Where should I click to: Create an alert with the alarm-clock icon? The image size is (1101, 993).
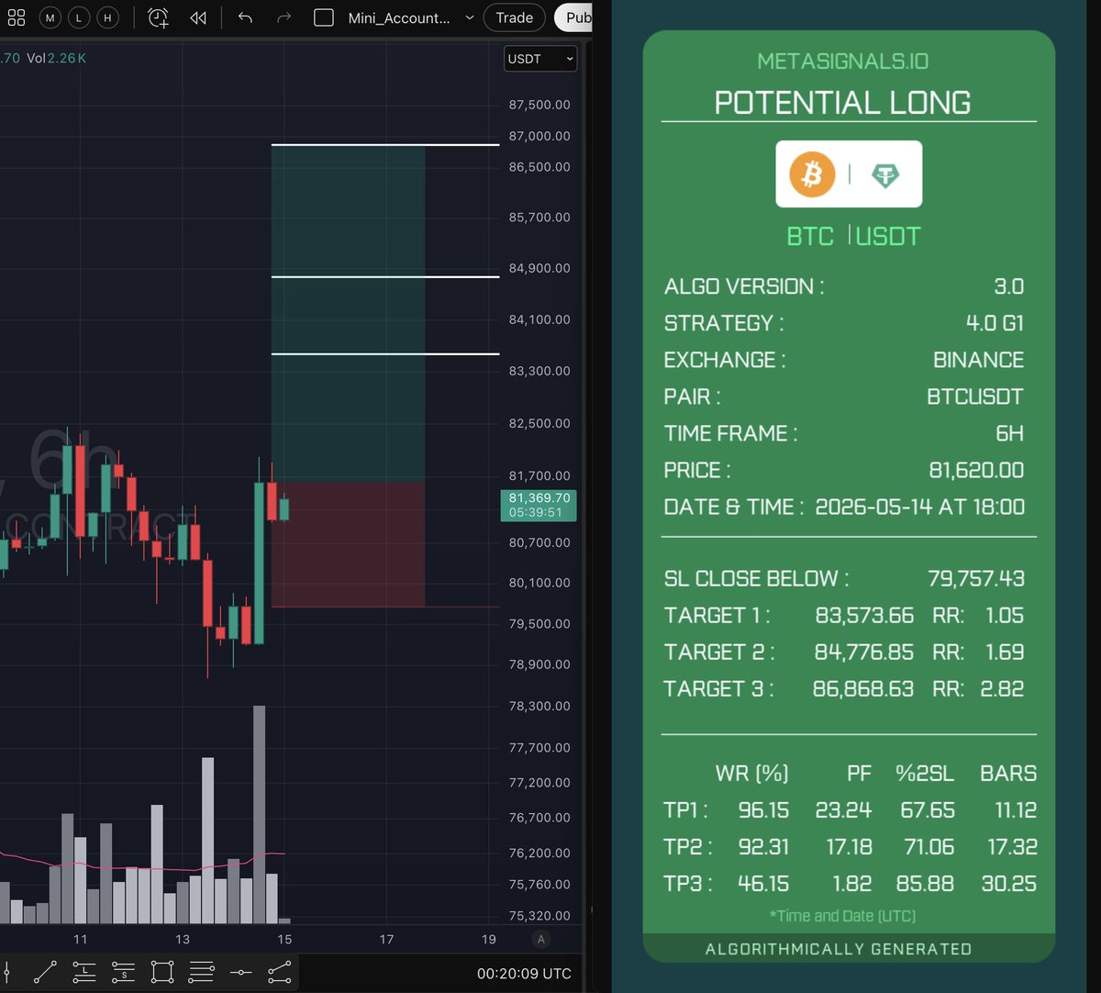(x=159, y=17)
